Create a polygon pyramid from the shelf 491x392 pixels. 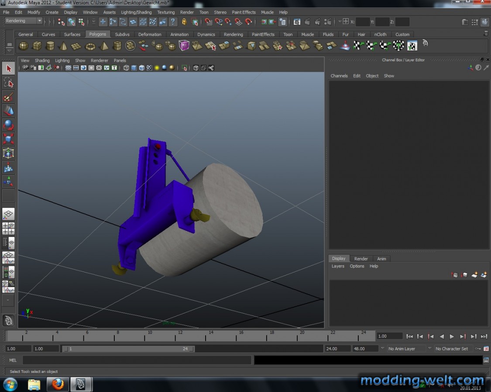(103, 46)
